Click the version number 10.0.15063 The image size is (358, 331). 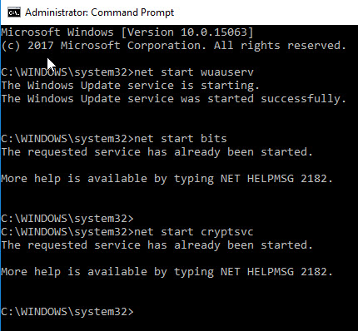click(214, 32)
